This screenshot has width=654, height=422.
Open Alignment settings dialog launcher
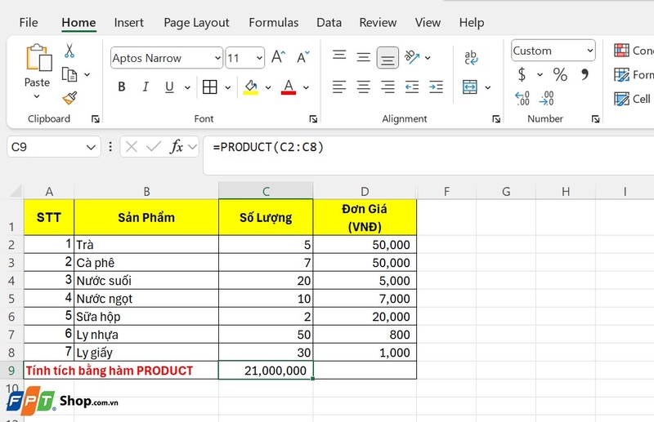[x=496, y=119]
